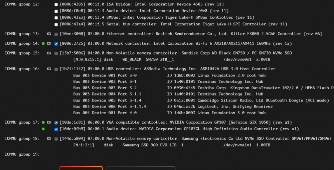Click the /dev/nvme1n1 1.00TB text
Viewport: 334px width, 170px height.
(x=247, y=145)
